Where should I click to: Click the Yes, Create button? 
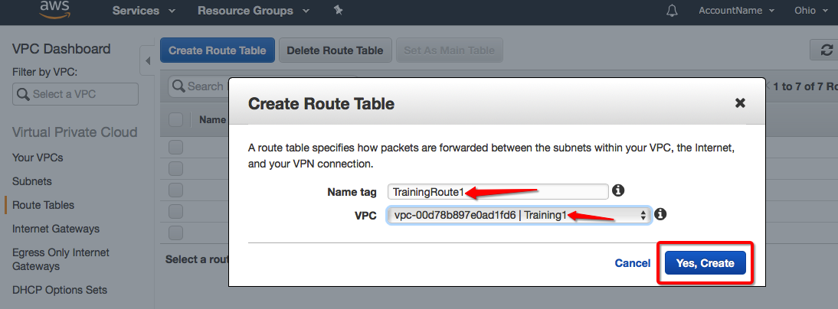click(705, 263)
